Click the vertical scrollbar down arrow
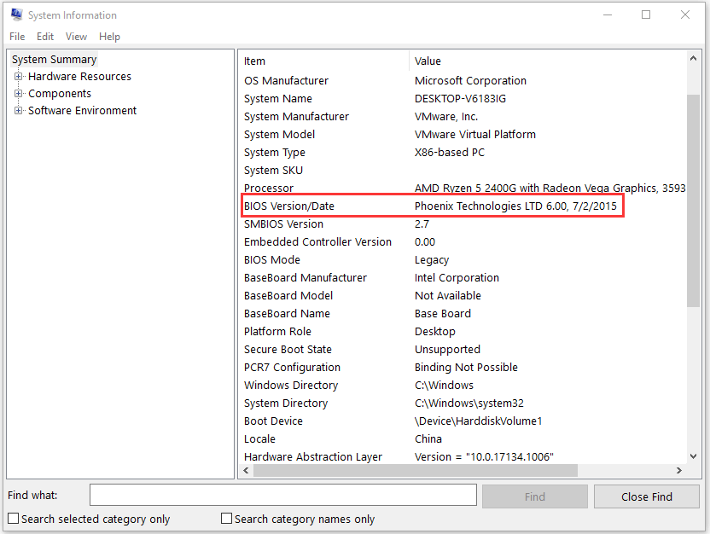The height and width of the screenshot is (534, 710). 693,456
